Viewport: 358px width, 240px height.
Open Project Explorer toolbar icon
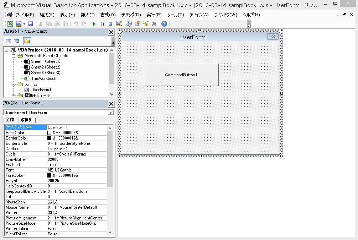[x=129, y=24]
